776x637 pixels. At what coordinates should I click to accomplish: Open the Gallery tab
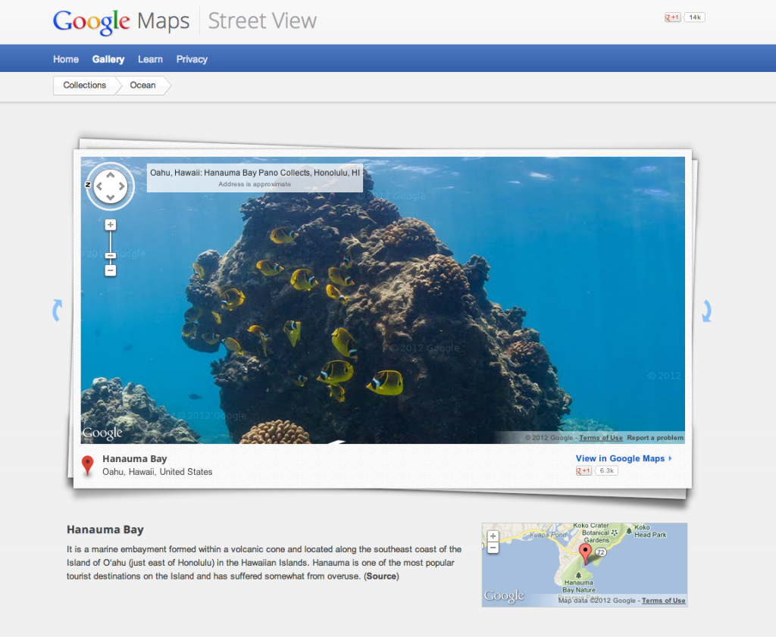point(108,59)
